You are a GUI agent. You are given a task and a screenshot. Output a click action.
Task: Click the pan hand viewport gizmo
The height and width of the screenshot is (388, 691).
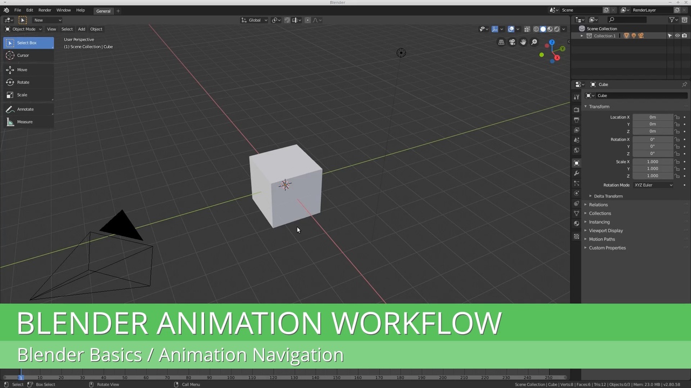click(523, 42)
